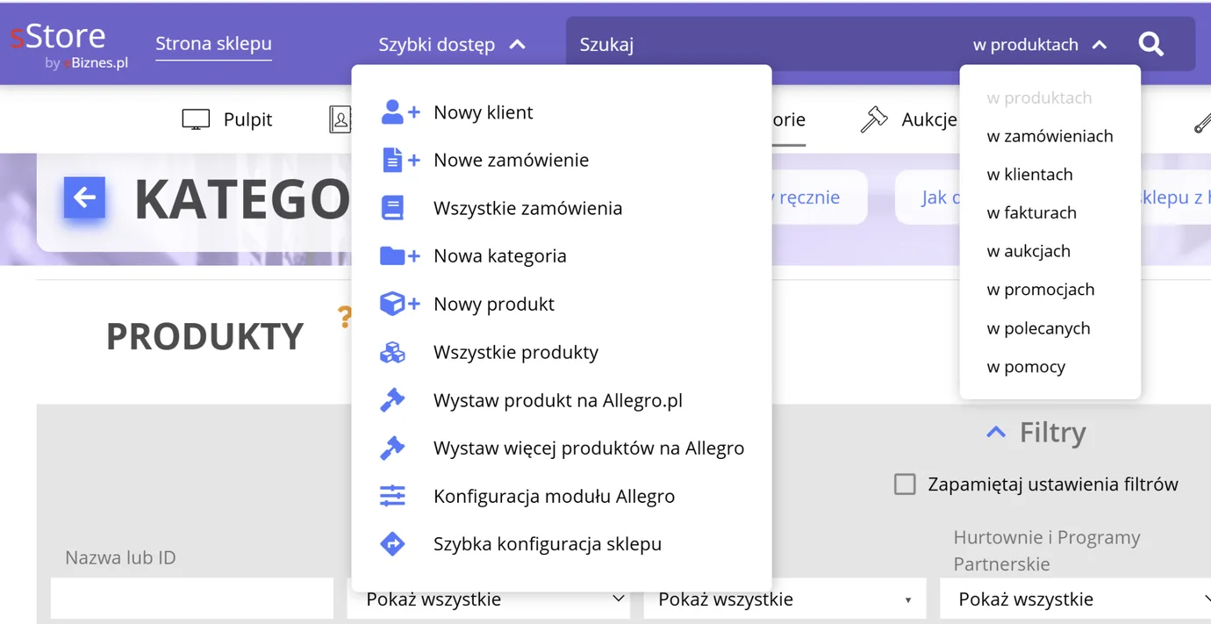This screenshot has width=1211, height=624.
Task: Click the Pulpit monitor icon
Action: coord(196,119)
